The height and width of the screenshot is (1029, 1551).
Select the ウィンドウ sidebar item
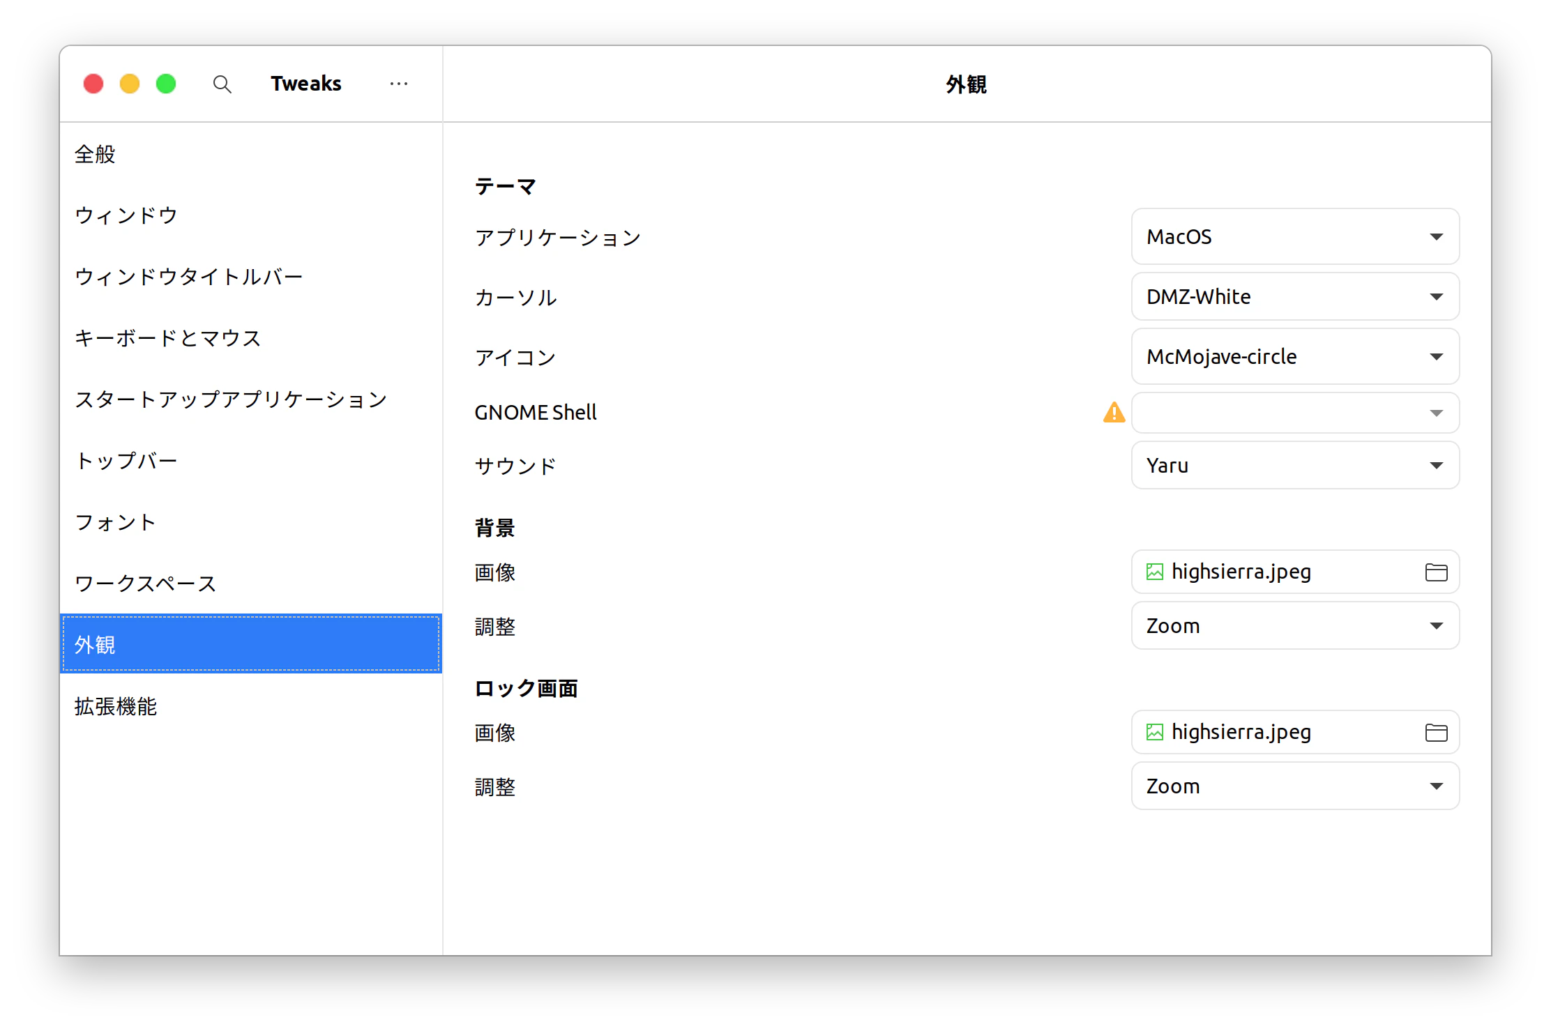(x=251, y=215)
